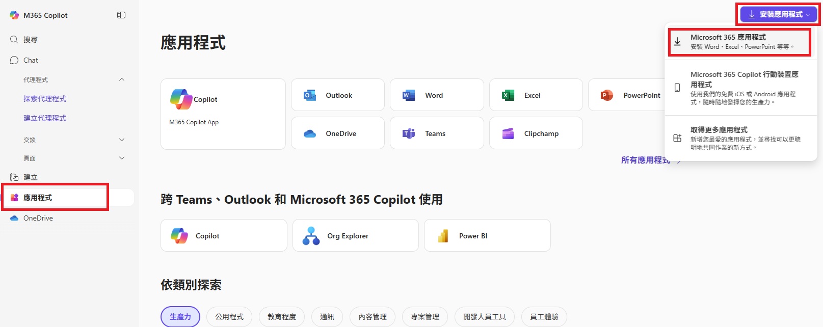Click the 應用程式 apps icon in sidebar
The width and height of the screenshot is (823, 327).
click(x=14, y=198)
